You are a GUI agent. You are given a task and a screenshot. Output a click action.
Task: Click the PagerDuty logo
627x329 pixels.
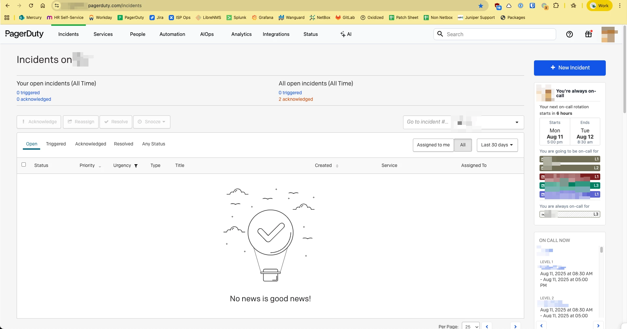tap(24, 34)
